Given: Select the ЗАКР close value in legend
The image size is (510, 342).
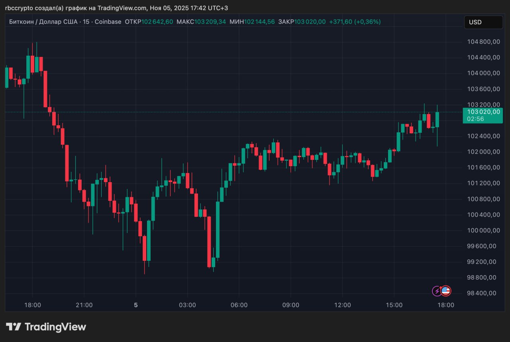Looking at the screenshot, I should tap(310, 22).
